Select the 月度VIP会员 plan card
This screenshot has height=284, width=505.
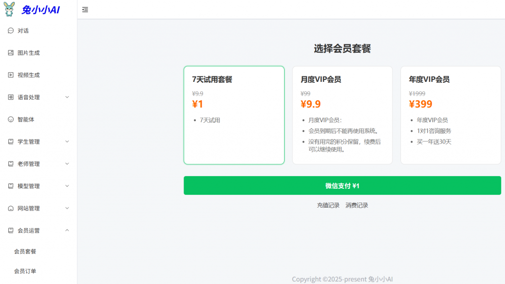pos(342,115)
